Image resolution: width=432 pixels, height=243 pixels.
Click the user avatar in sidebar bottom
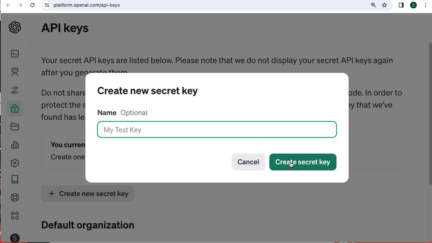pos(15,238)
